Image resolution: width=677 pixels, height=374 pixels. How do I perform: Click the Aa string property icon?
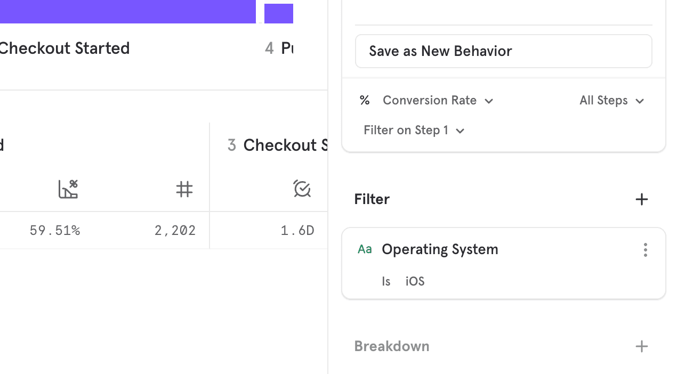point(365,249)
